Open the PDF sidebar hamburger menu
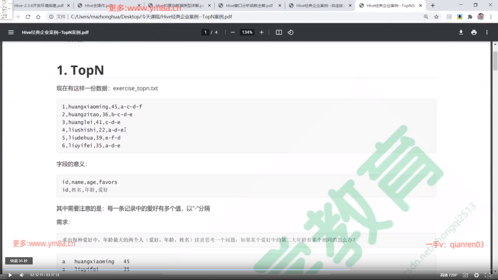 [x=11, y=32]
